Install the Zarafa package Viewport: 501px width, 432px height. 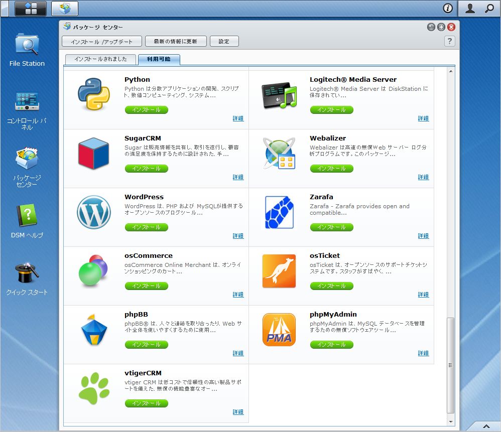[x=332, y=227]
